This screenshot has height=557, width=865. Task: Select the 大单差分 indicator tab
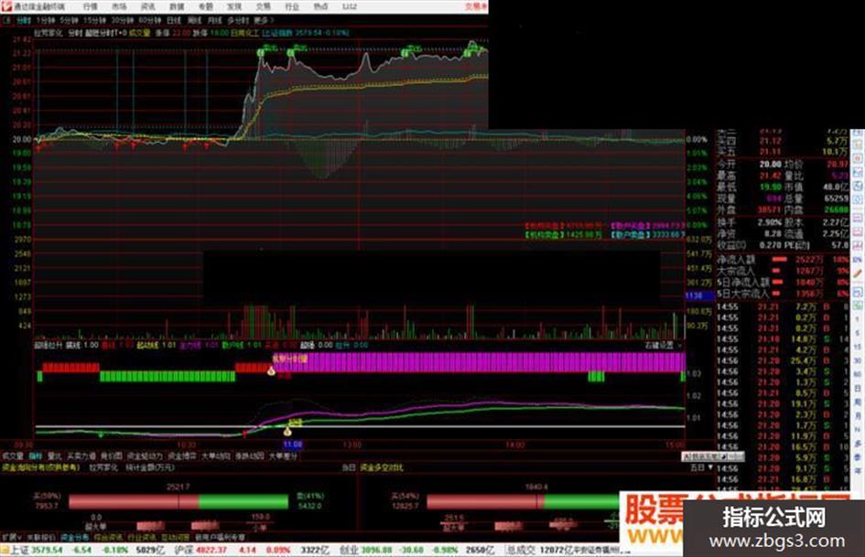click(x=283, y=456)
